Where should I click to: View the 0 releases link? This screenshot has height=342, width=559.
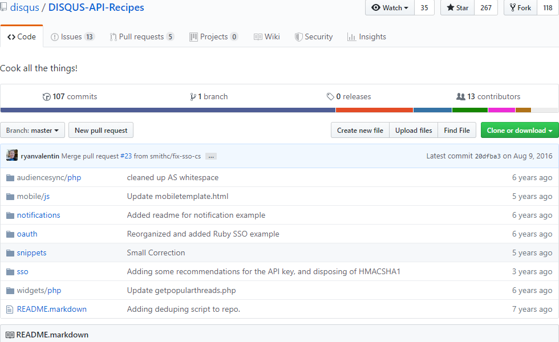pos(349,96)
